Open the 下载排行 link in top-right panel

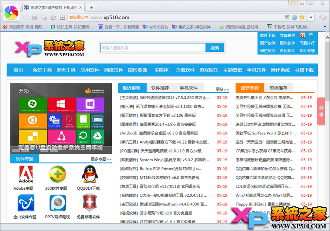307,43
